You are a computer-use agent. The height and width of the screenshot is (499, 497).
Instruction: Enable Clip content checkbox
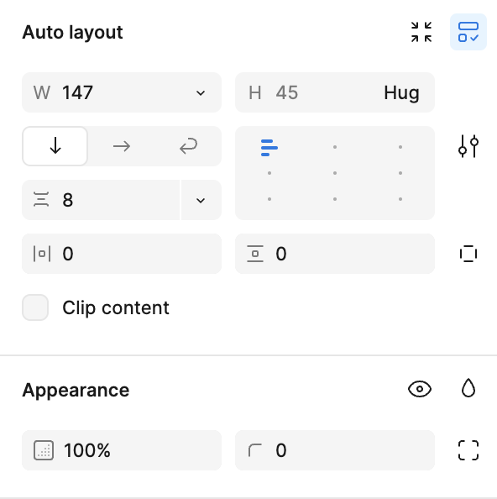click(x=35, y=307)
